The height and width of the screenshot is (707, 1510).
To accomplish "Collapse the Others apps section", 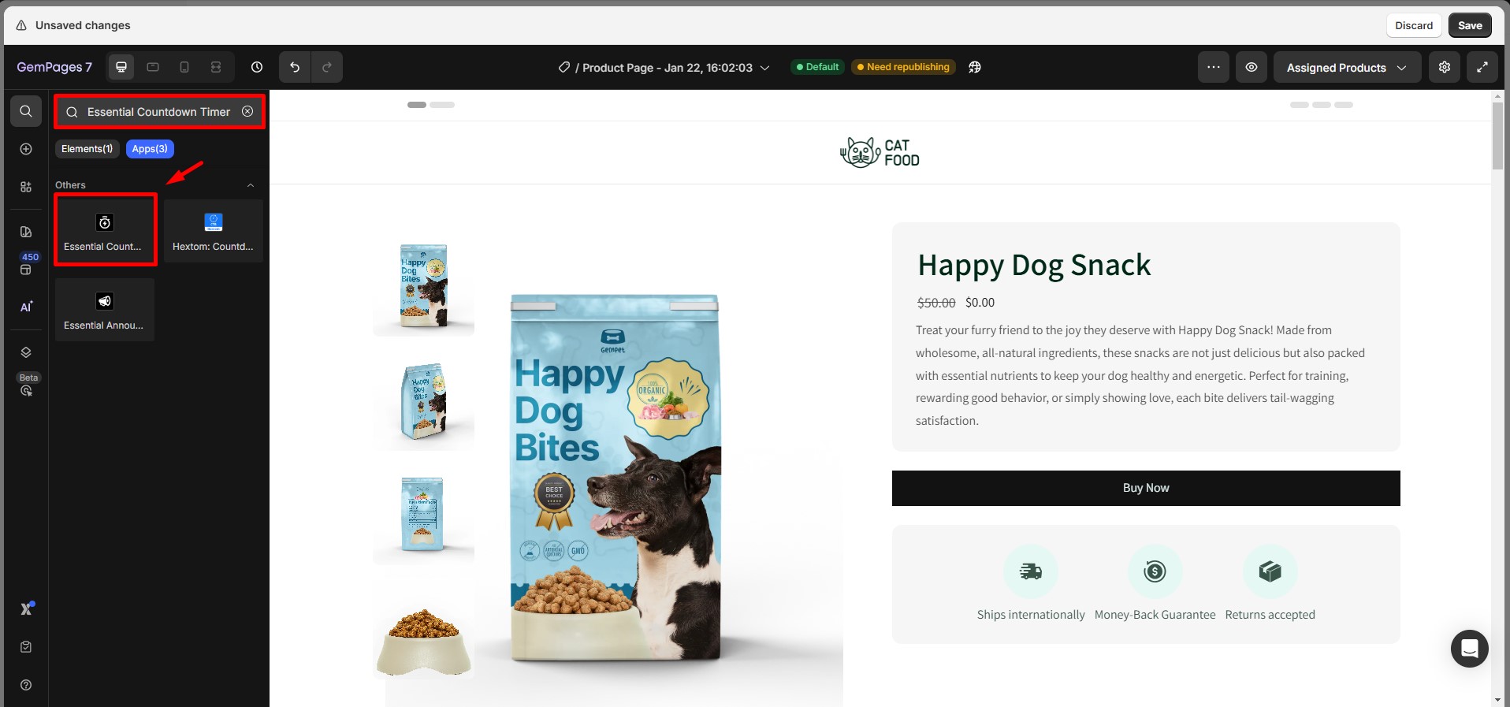I will (251, 185).
